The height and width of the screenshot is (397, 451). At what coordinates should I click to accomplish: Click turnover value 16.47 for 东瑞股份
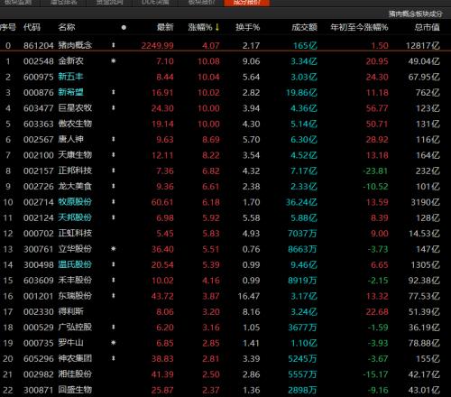pyautogui.click(x=249, y=296)
